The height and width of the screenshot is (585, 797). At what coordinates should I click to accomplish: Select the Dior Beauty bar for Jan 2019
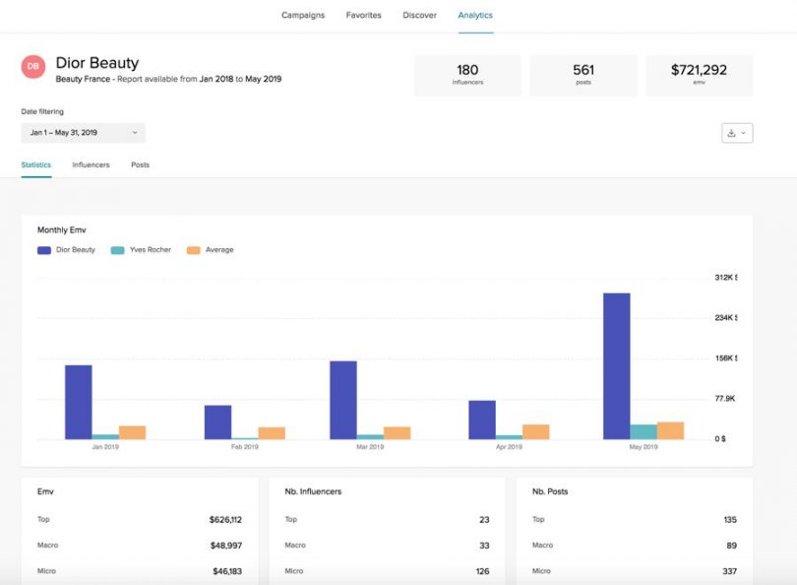pos(79,402)
